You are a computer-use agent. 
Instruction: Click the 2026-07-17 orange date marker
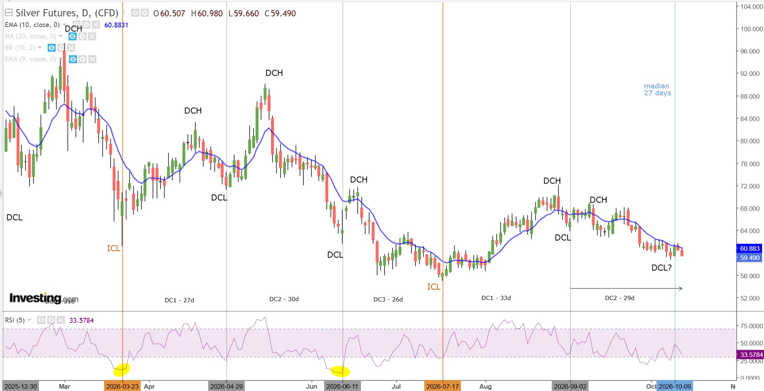point(442,386)
